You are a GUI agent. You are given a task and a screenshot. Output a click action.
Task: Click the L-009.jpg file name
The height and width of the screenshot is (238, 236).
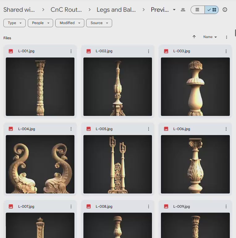tap(182, 206)
